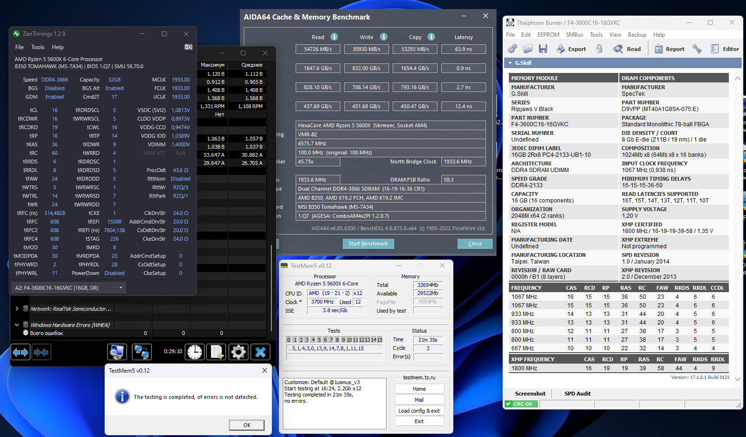
Task: Click the ZenTimings screenshot camera icon
Action: tap(189, 47)
